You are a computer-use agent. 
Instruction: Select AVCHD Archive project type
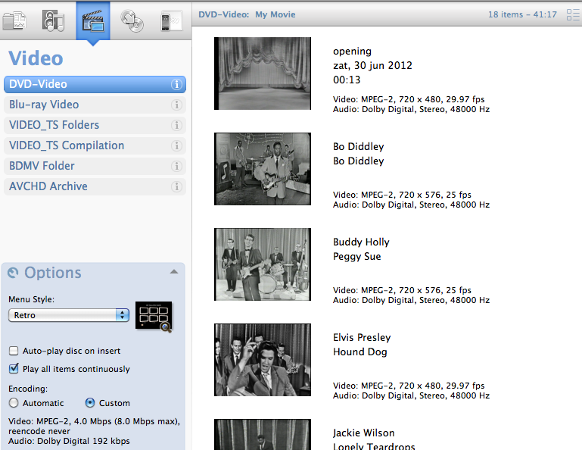pyautogui.click(x=95, y=186)
